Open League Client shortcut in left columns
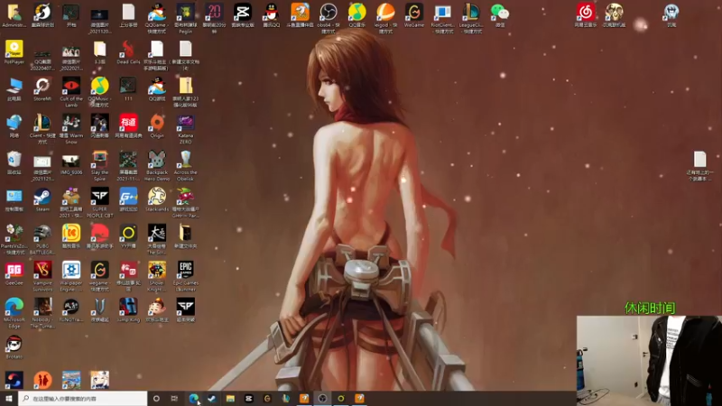 (x=42, y=129)
